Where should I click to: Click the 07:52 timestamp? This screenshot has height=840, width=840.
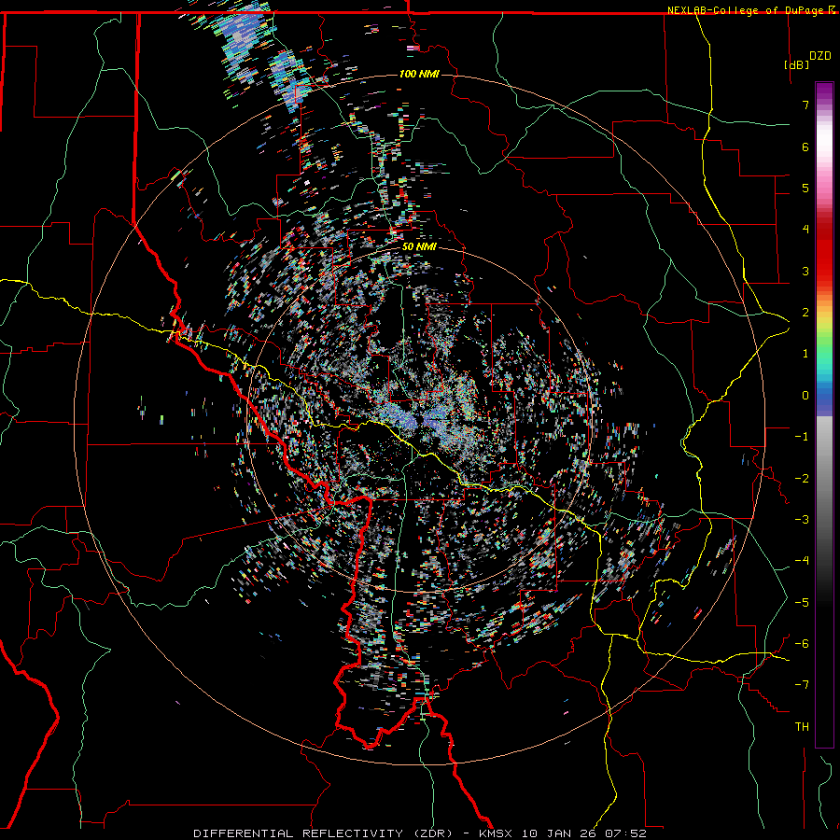click(626, 833)
